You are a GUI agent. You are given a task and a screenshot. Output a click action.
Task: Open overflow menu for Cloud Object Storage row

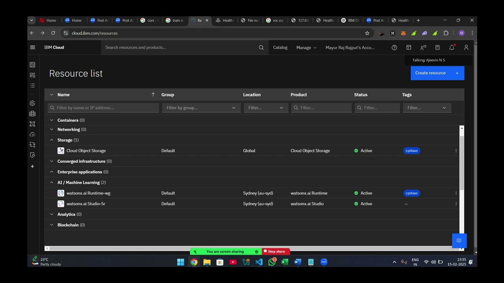(x=456, y=151)
